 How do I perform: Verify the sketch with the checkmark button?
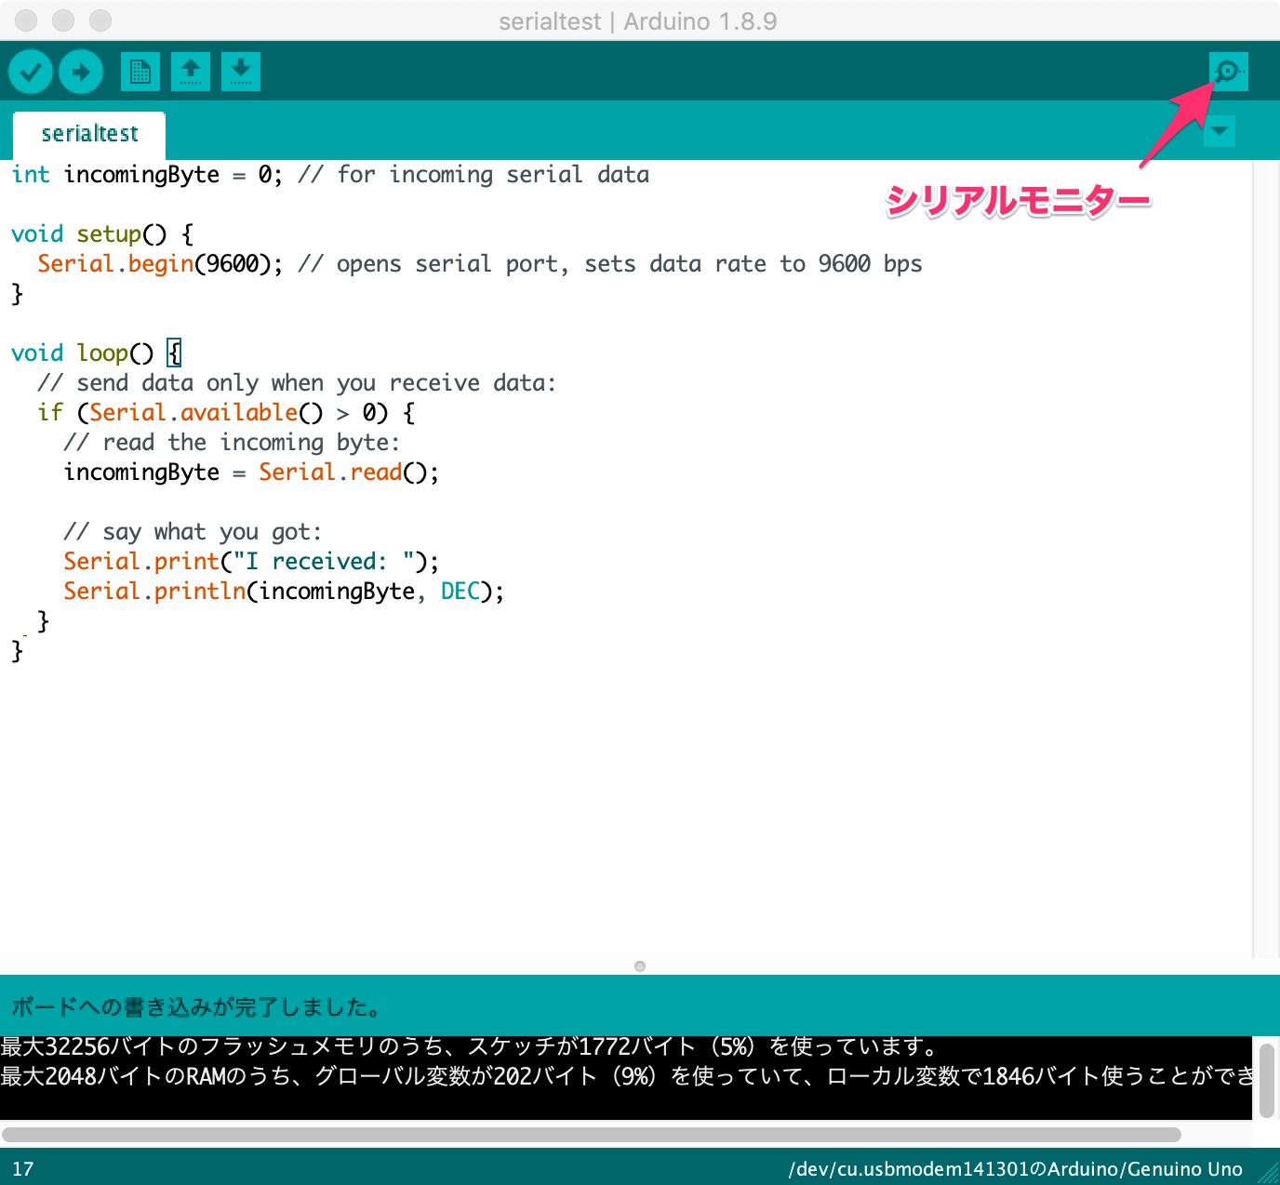point(31,72)
